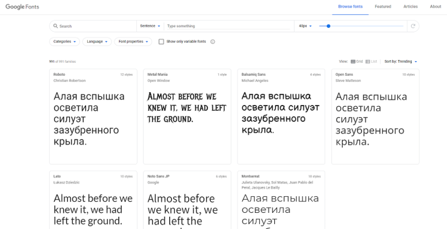
Task: Click Christian Robertson author name
Action: tap(69, 81)
